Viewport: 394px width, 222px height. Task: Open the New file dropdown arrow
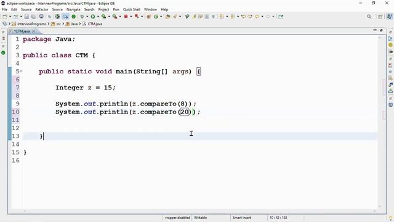pos(10,17)
